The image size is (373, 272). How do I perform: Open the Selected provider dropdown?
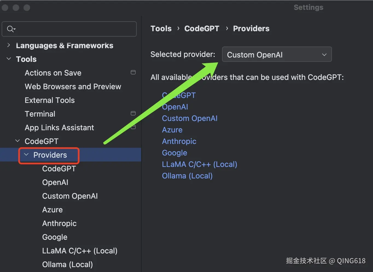pos(277,54)
